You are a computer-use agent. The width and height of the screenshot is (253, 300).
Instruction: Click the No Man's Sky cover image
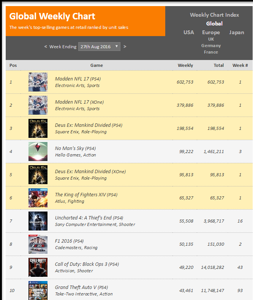coord(38,152)
